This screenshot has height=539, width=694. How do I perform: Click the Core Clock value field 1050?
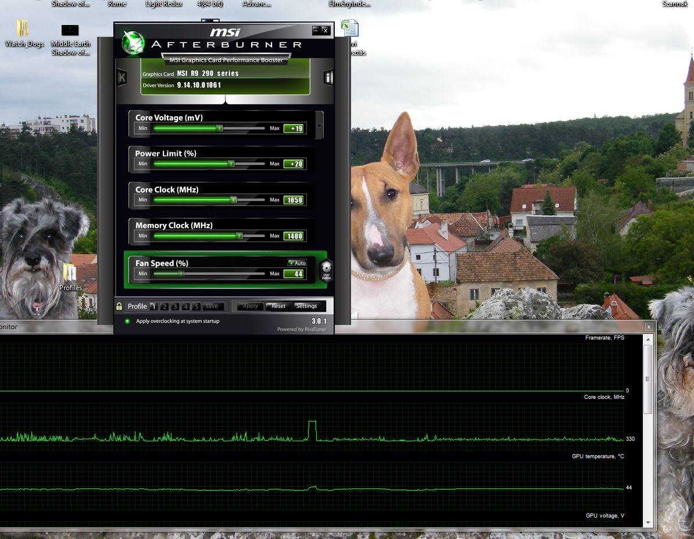[295, 200]
